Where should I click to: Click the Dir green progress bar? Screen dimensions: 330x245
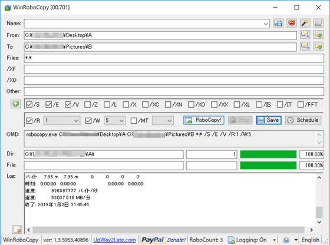[x=268, y=154]
